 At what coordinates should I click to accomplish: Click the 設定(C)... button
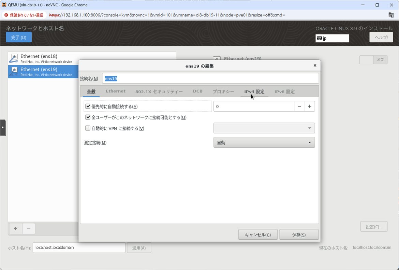(374, 226)
